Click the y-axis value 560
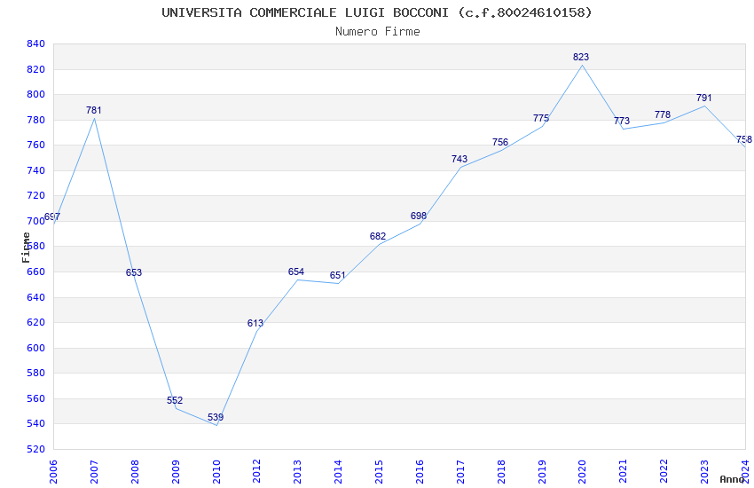 pyautogui.click(x=36, y=398)
